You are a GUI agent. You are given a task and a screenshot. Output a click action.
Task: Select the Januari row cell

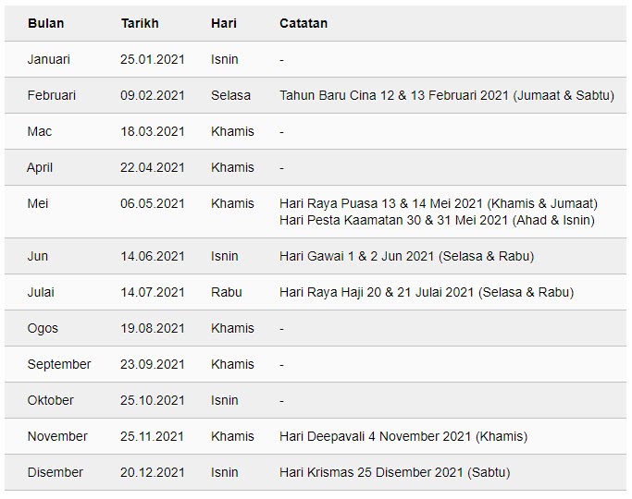[49, 59]
